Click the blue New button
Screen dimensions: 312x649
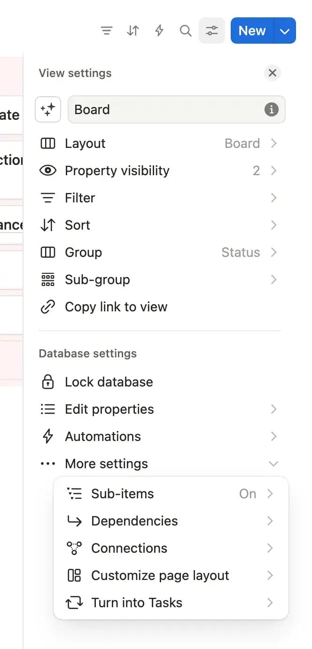(x=252, y=31)
